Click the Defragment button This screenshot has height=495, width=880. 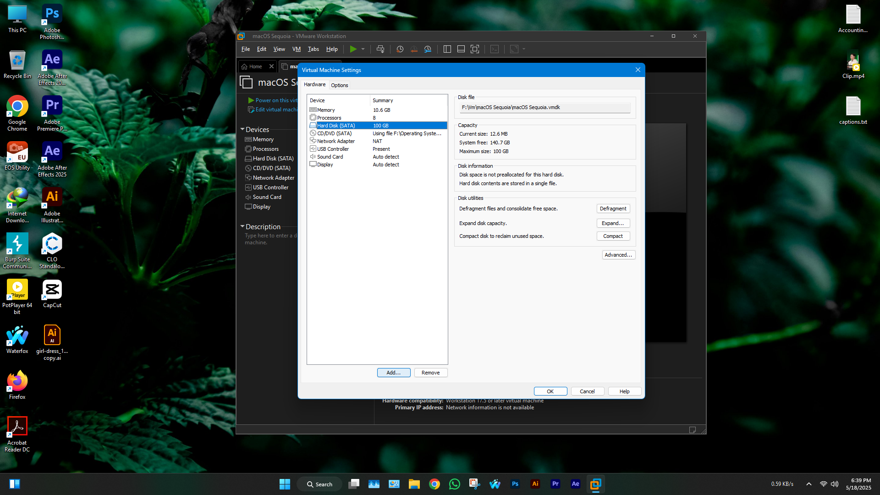[x=613, y=209]
